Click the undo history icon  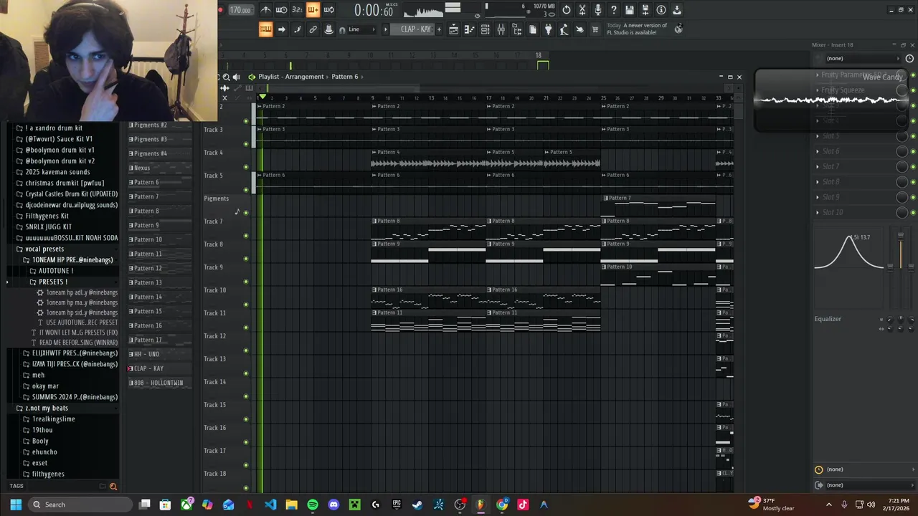566,10
